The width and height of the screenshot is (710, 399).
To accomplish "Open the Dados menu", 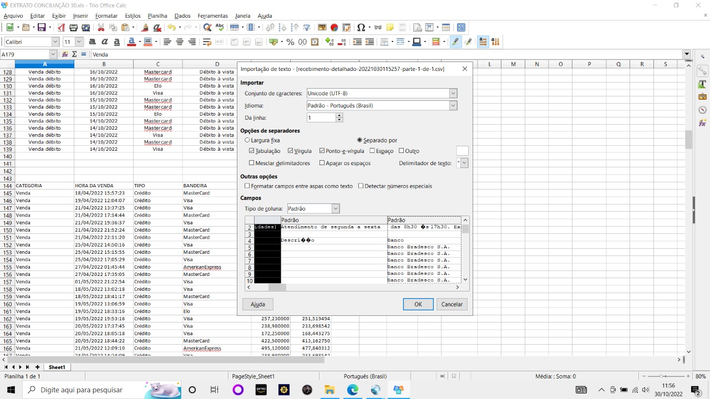I will pos(182,16).
